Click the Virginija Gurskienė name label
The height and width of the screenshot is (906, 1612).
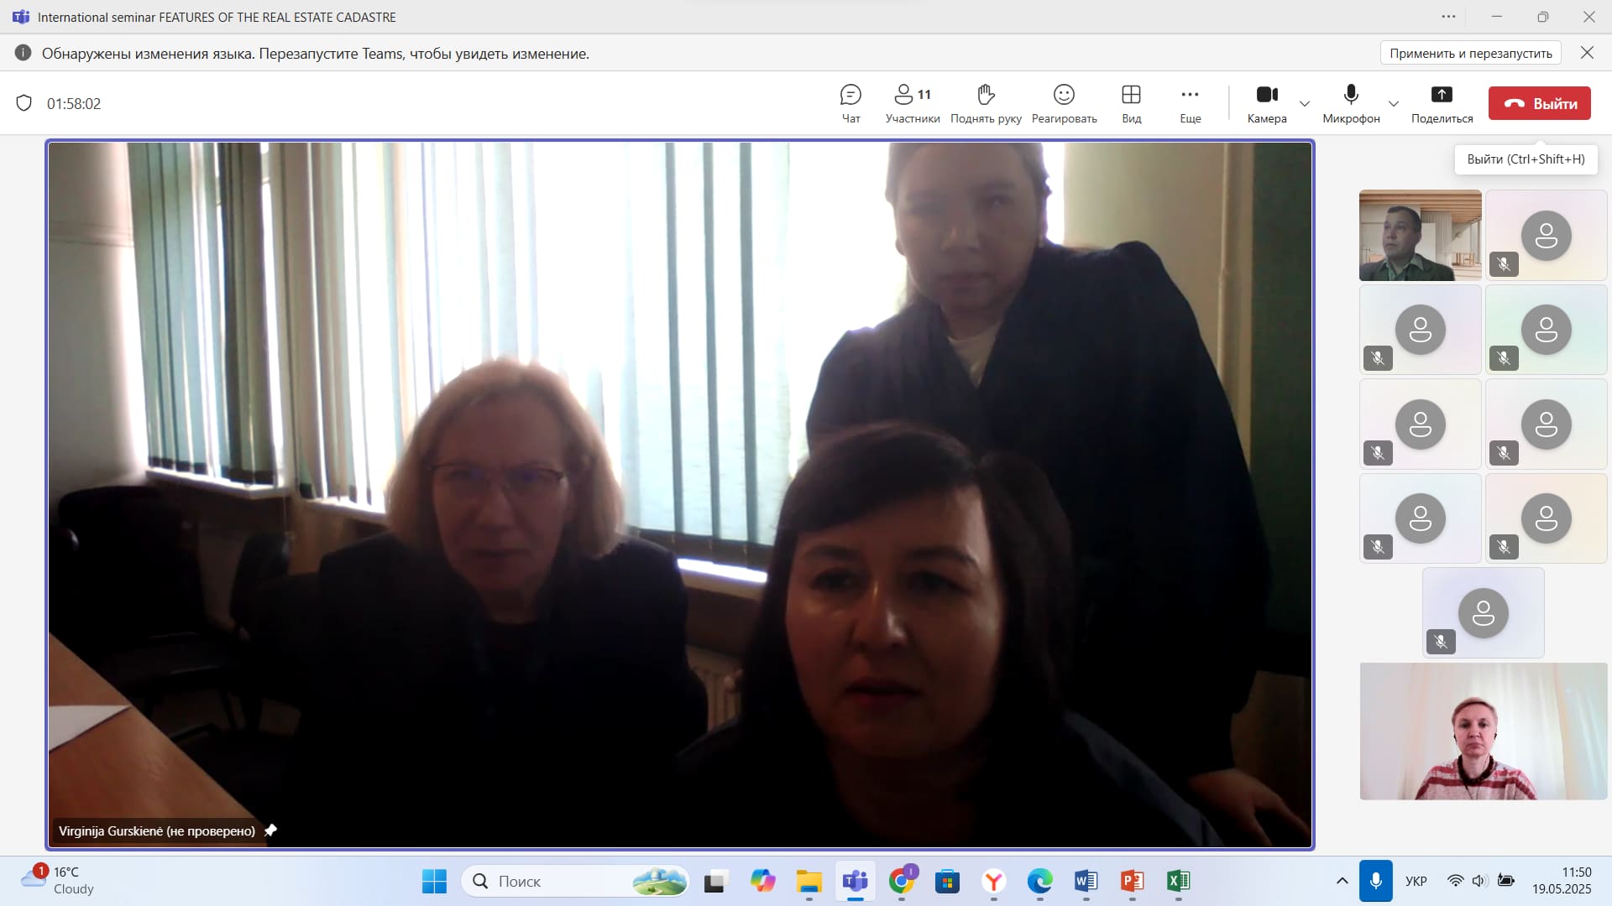click(156, 830)
